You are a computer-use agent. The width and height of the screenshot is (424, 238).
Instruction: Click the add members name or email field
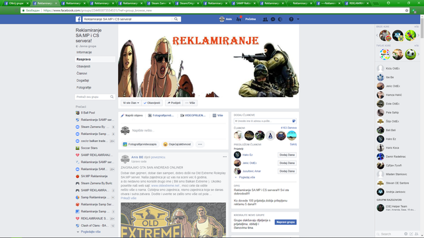[265, 121]
